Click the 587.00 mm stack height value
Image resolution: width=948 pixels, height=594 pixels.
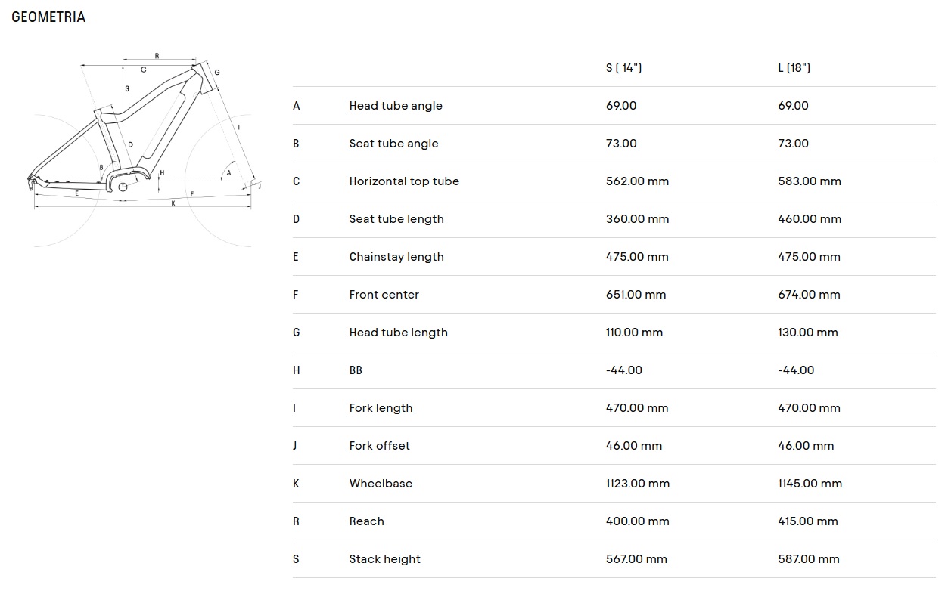pyautogui.click(x=808, y=559)
